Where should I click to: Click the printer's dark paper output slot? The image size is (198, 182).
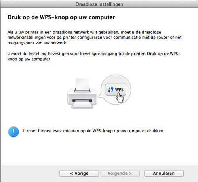point(82,100)
